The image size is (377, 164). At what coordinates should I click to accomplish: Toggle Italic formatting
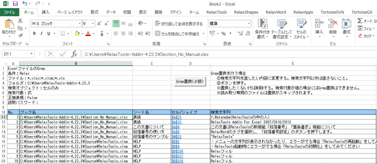[x=41, y=33]
